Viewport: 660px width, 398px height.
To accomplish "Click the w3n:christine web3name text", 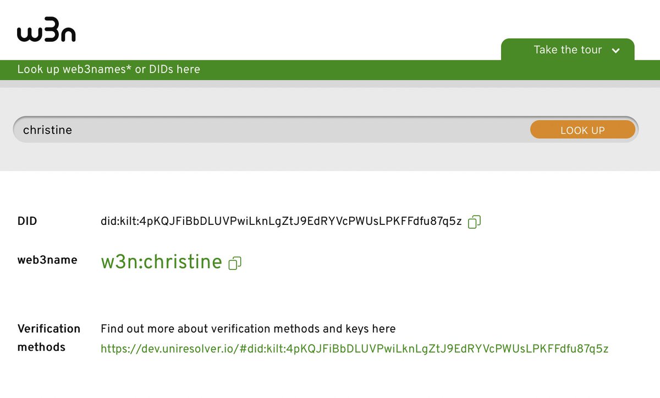I will (x=161, y=262).
